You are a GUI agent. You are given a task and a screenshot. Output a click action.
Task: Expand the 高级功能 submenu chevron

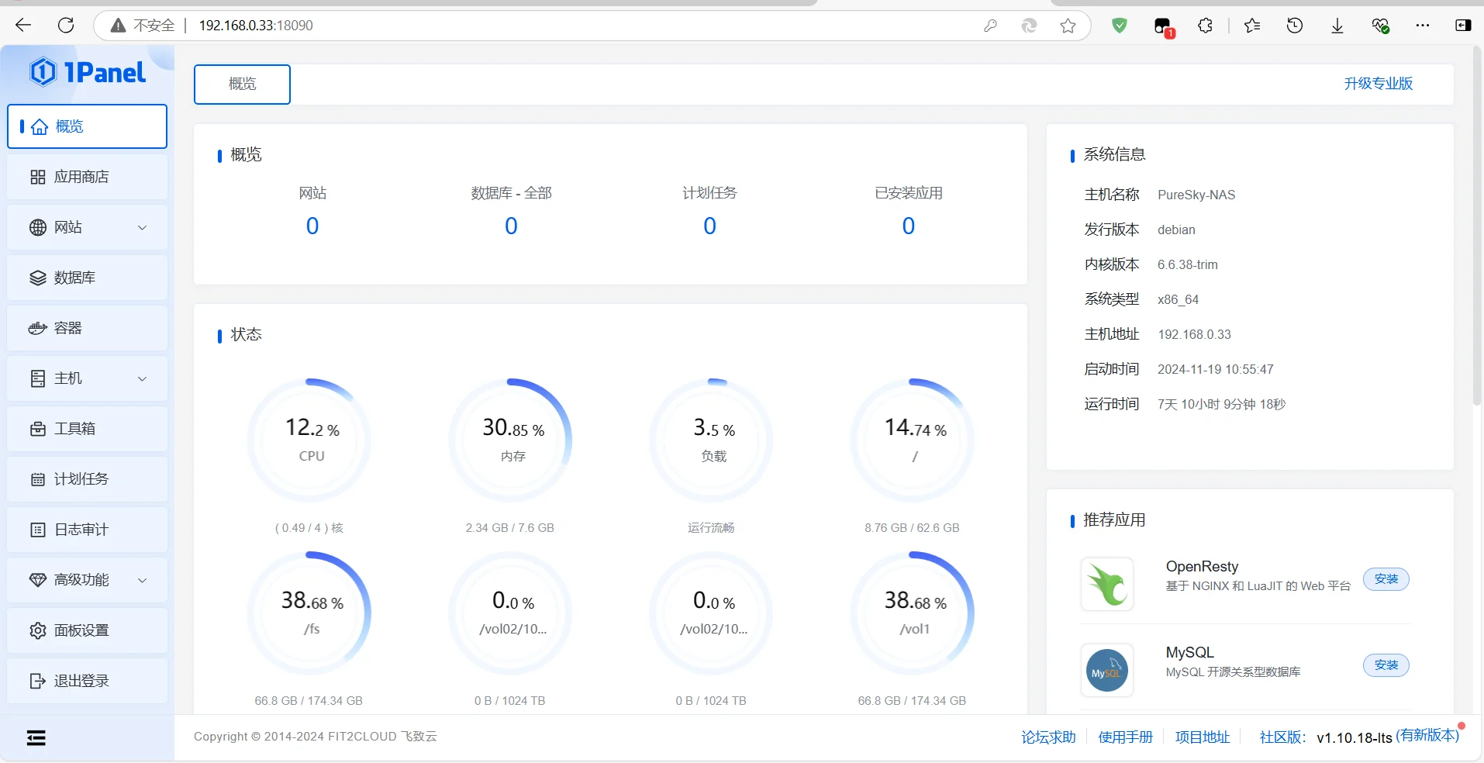tap(142, 581)
